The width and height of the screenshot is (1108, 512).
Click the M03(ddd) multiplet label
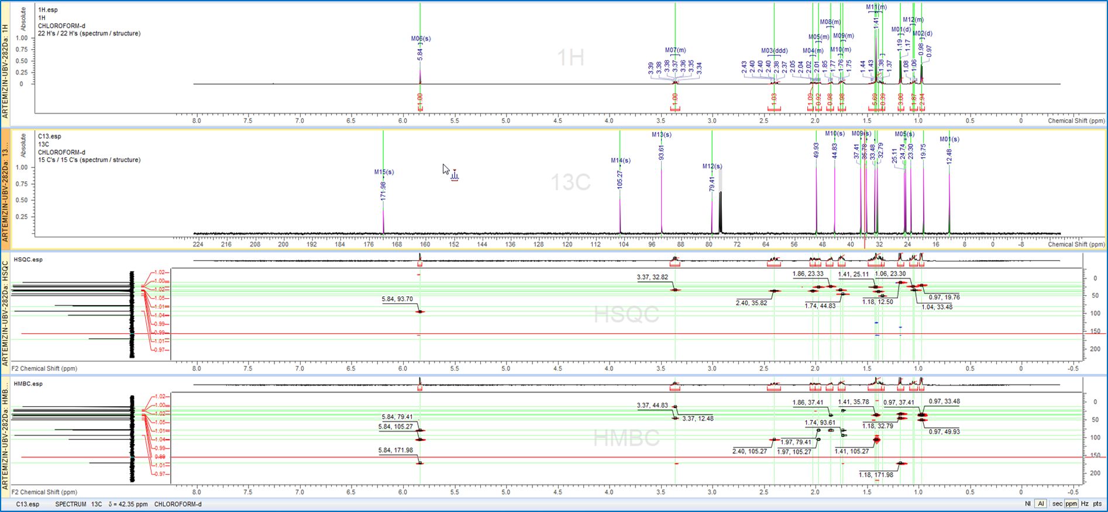774,51
